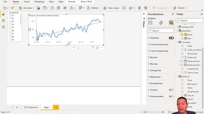Adjust the zoom slider handle
The image size is (204, 114).
click(145, 112)
